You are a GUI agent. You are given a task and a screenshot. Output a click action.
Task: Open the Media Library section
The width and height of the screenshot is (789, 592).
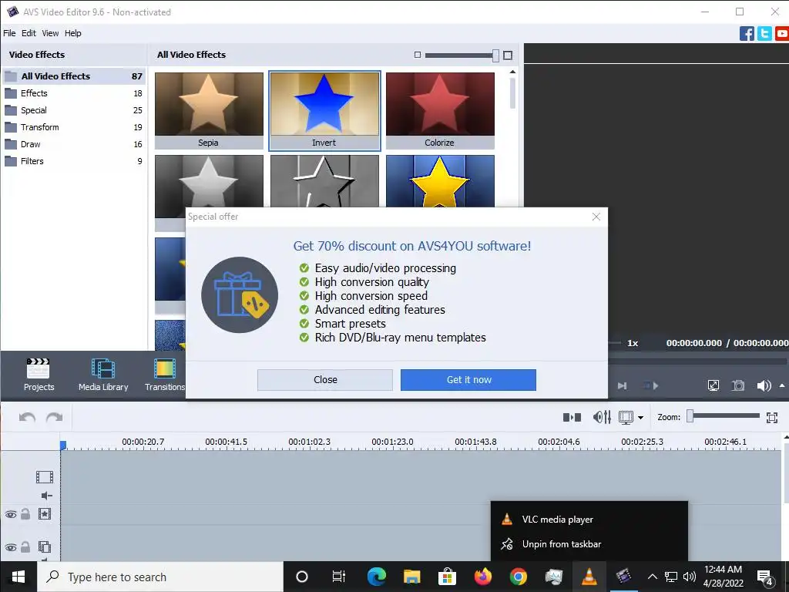103,375
